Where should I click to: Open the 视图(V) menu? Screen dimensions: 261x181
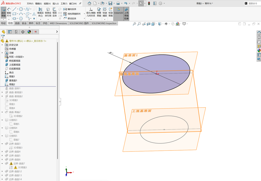(47, 4)
